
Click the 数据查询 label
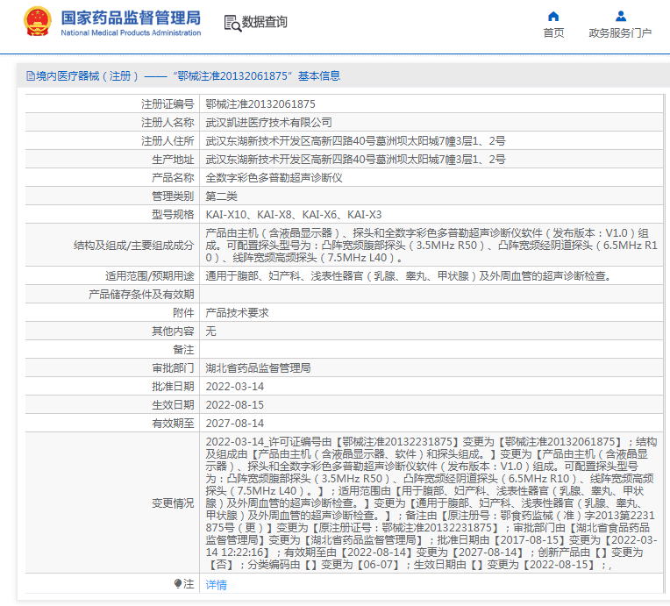pyautogui.click(x=265, y=22)
